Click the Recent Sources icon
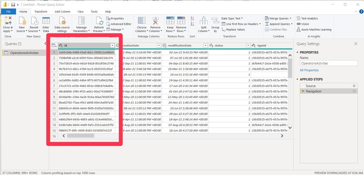 click(x=34, y=21)
